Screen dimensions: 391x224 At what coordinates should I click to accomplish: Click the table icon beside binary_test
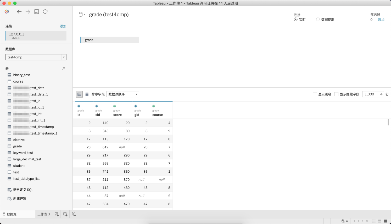(x=9, y=75)
